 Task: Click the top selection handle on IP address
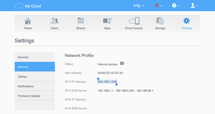pos(98,79)
